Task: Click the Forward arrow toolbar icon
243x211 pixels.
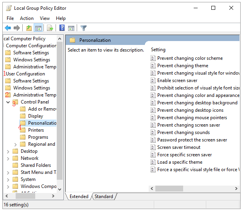Action: point(17,28)
